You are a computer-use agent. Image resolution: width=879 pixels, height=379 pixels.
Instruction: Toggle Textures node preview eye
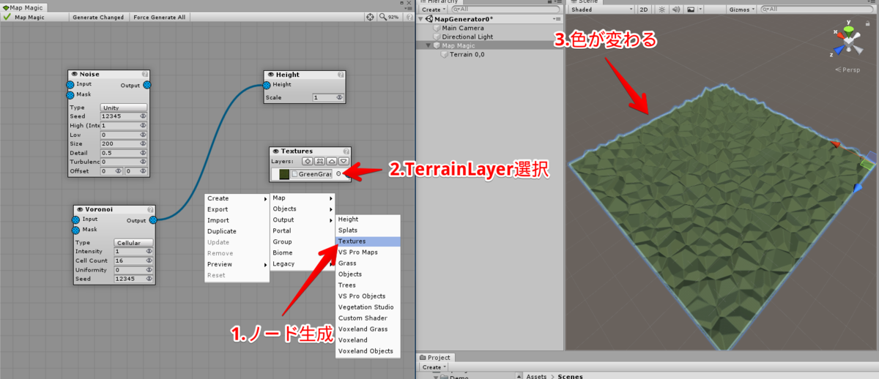[276, 151]
